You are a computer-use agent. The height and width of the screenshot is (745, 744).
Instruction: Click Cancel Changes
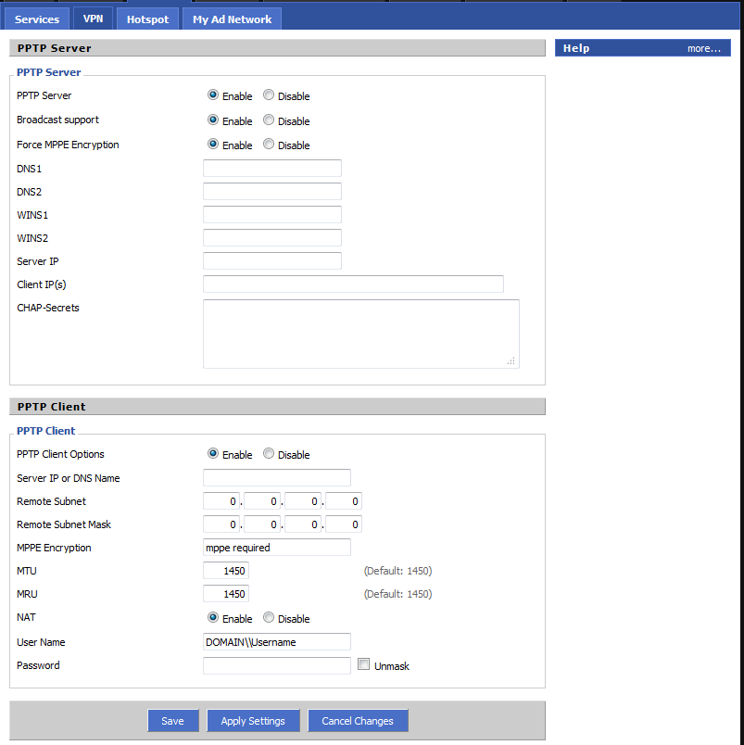tap(358, 720)
